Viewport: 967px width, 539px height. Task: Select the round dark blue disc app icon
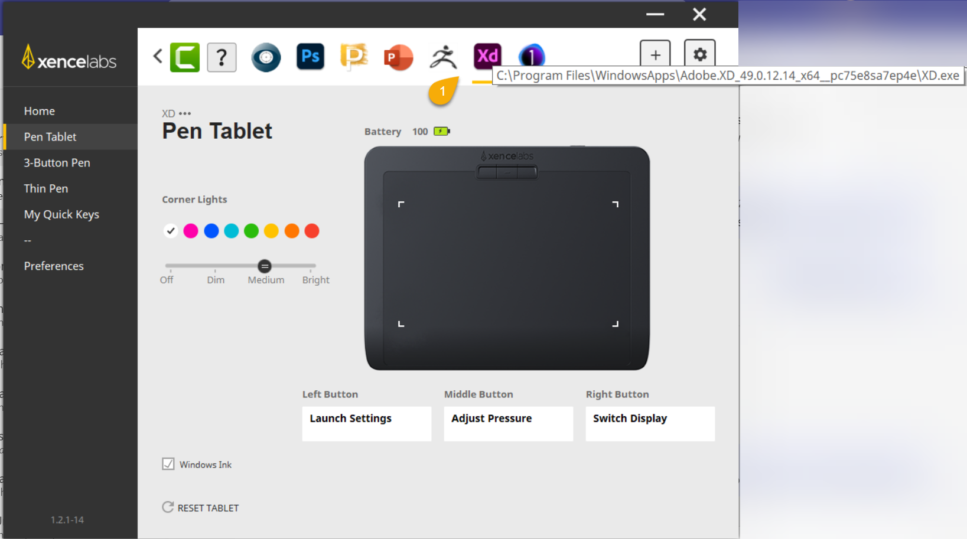pyautogui.click(x=266, y=57)
